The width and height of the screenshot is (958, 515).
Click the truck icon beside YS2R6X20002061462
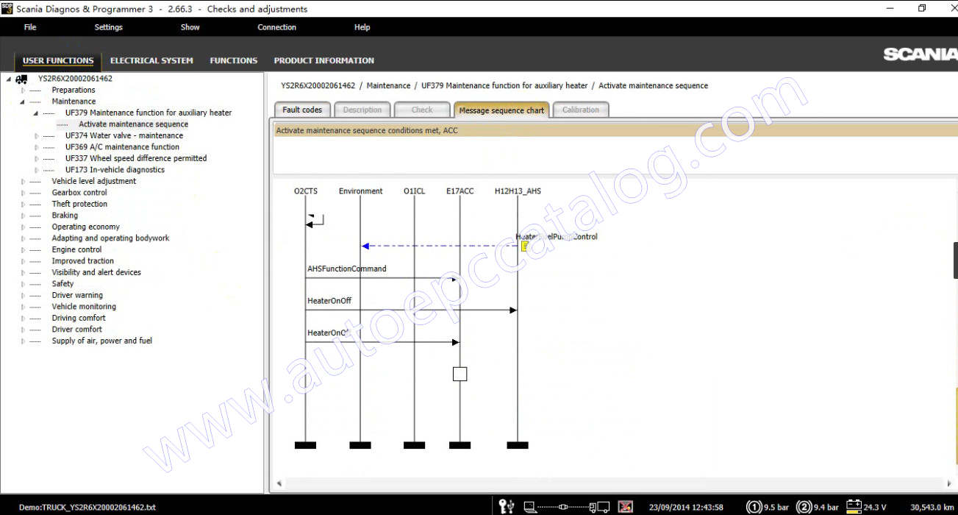point(22,79)
